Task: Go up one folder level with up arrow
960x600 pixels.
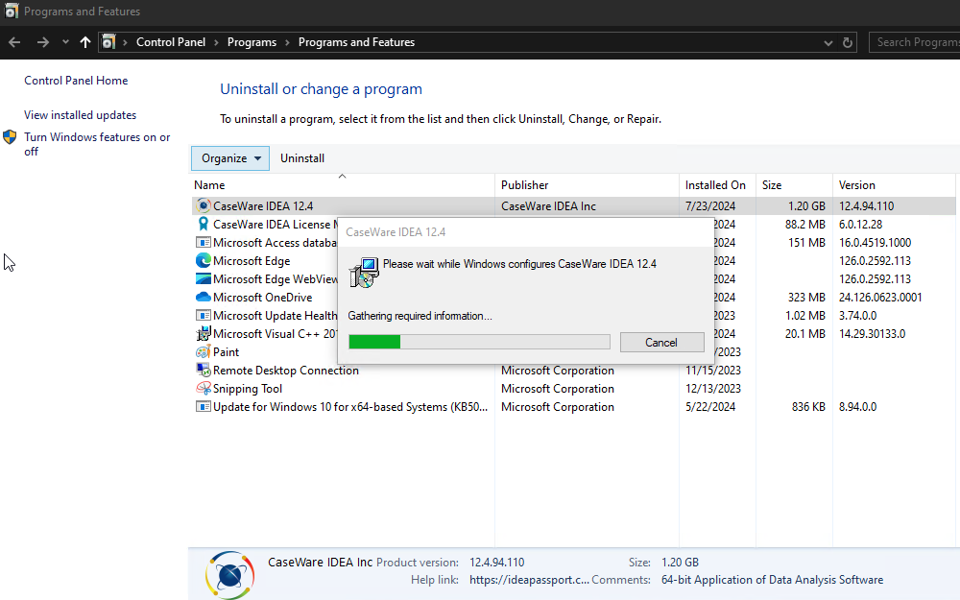Action: click(x=85, y=42)
